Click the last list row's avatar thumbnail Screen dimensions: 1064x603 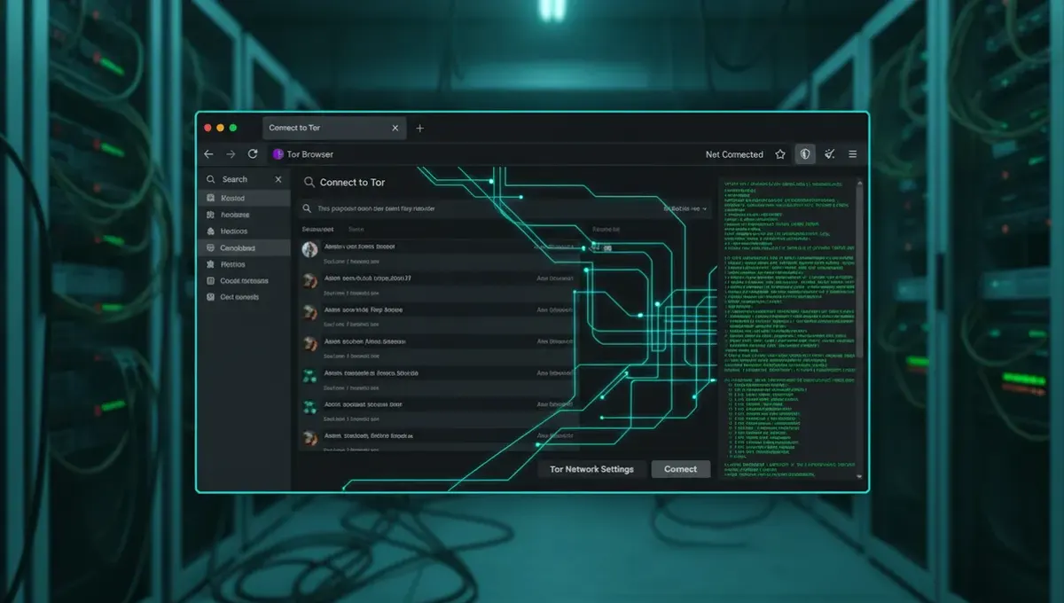pos(309,438)
